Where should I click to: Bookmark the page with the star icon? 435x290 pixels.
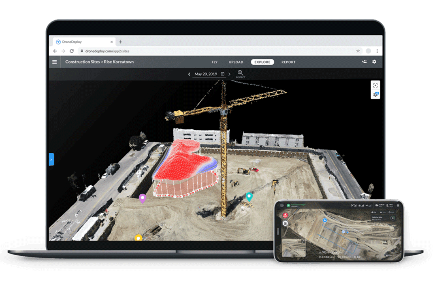[358, 51]
